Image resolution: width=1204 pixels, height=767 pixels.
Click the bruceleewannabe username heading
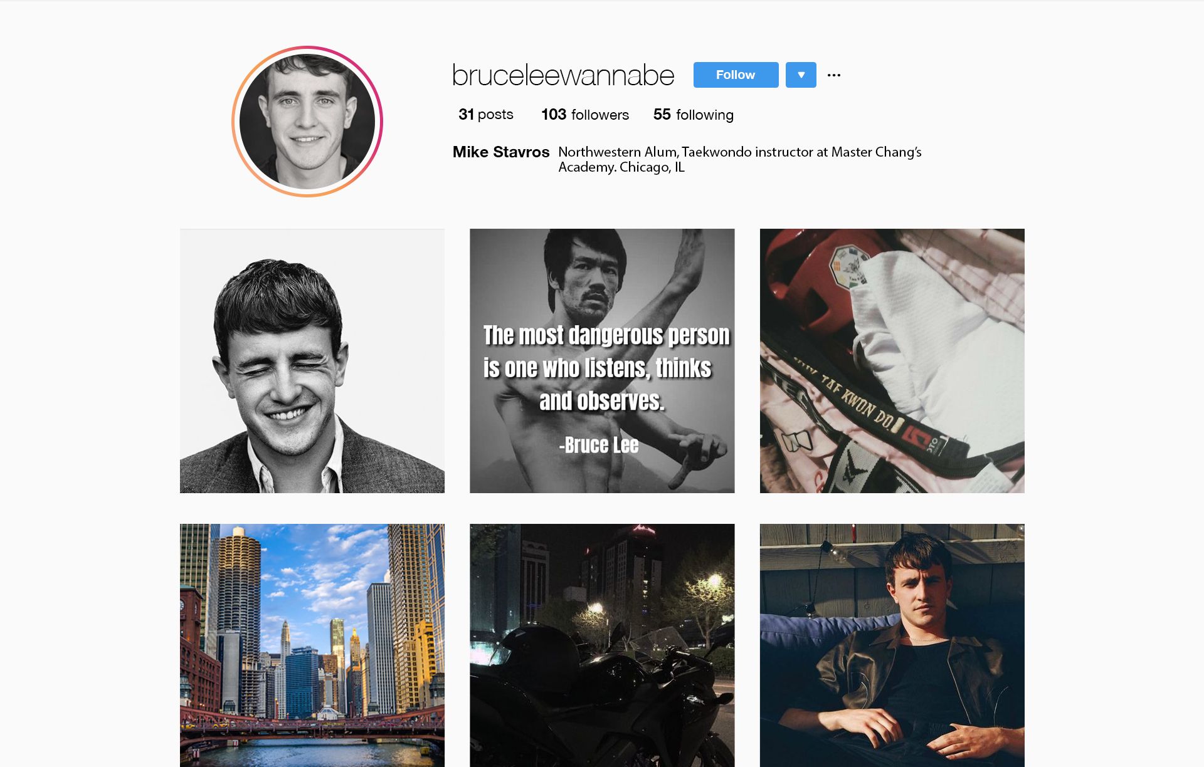click(562, 75)
